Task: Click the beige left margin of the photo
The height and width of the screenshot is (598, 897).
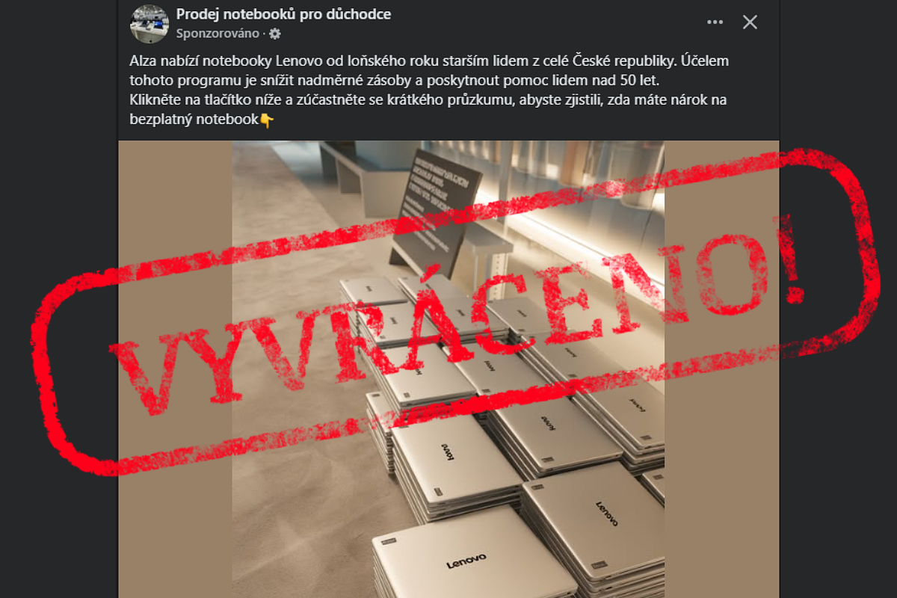Action: tap(176, 369)
